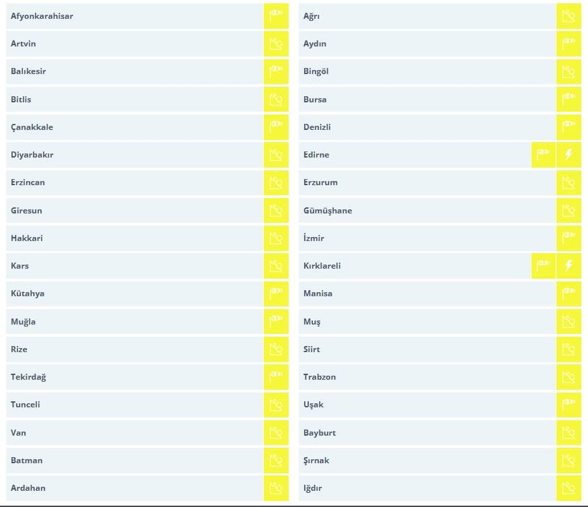Click the Şırnak province name
The image size is (588, 507).
pos(316,461)
